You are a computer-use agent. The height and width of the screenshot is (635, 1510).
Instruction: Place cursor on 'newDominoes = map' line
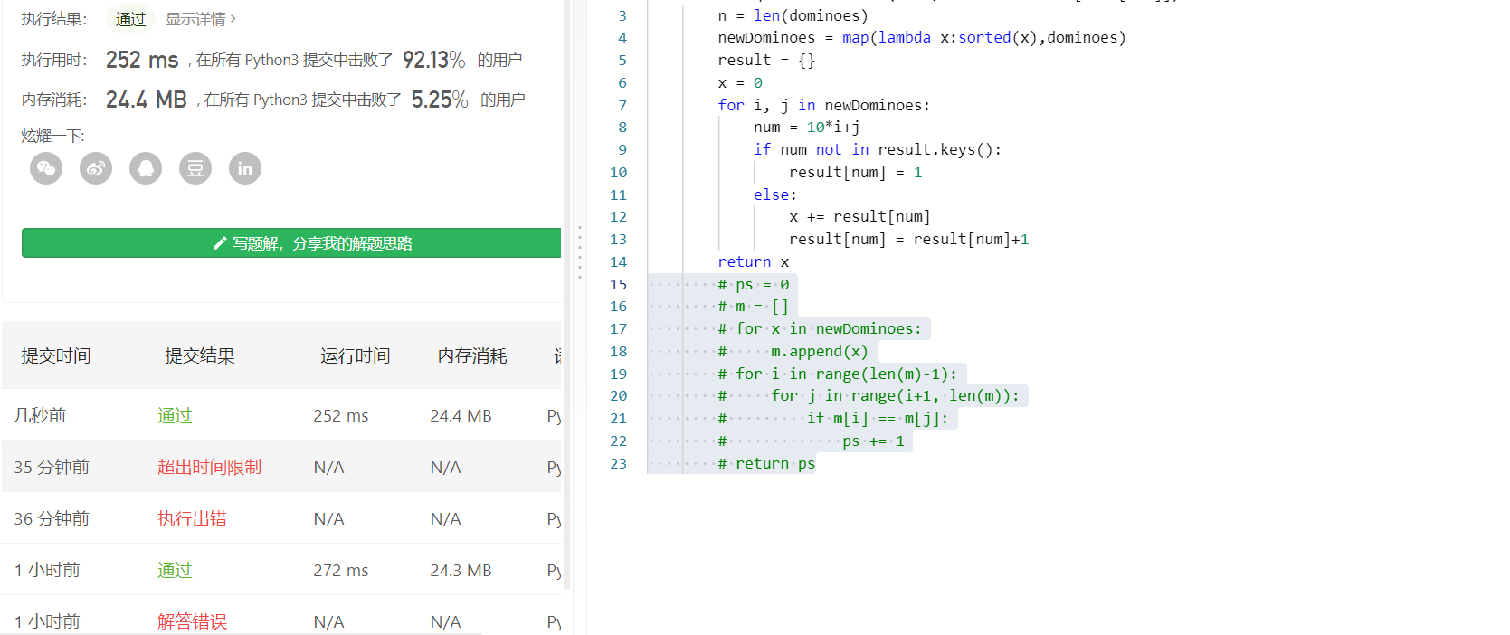(x=922, y=38)
